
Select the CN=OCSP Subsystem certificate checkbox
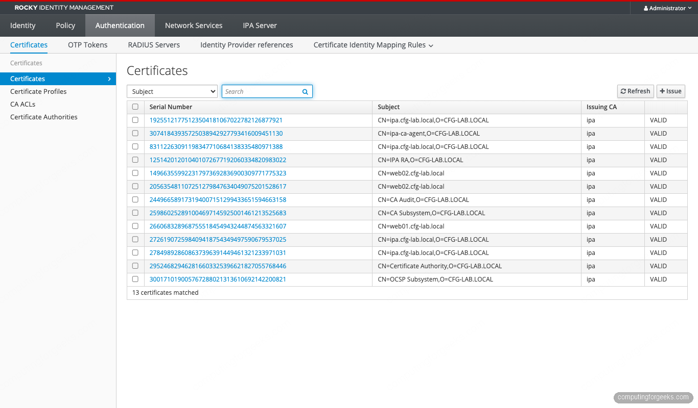coord(135,279)
